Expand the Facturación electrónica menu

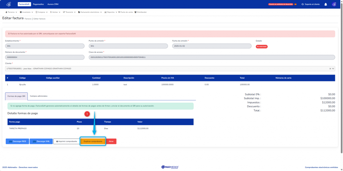coord(90,12)
